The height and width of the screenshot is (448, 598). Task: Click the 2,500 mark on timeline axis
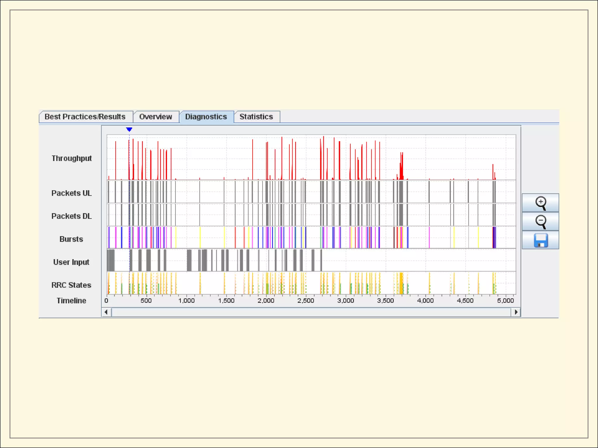[x=306, y=301]
